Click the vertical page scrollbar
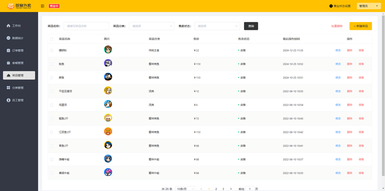 (384, 95)
